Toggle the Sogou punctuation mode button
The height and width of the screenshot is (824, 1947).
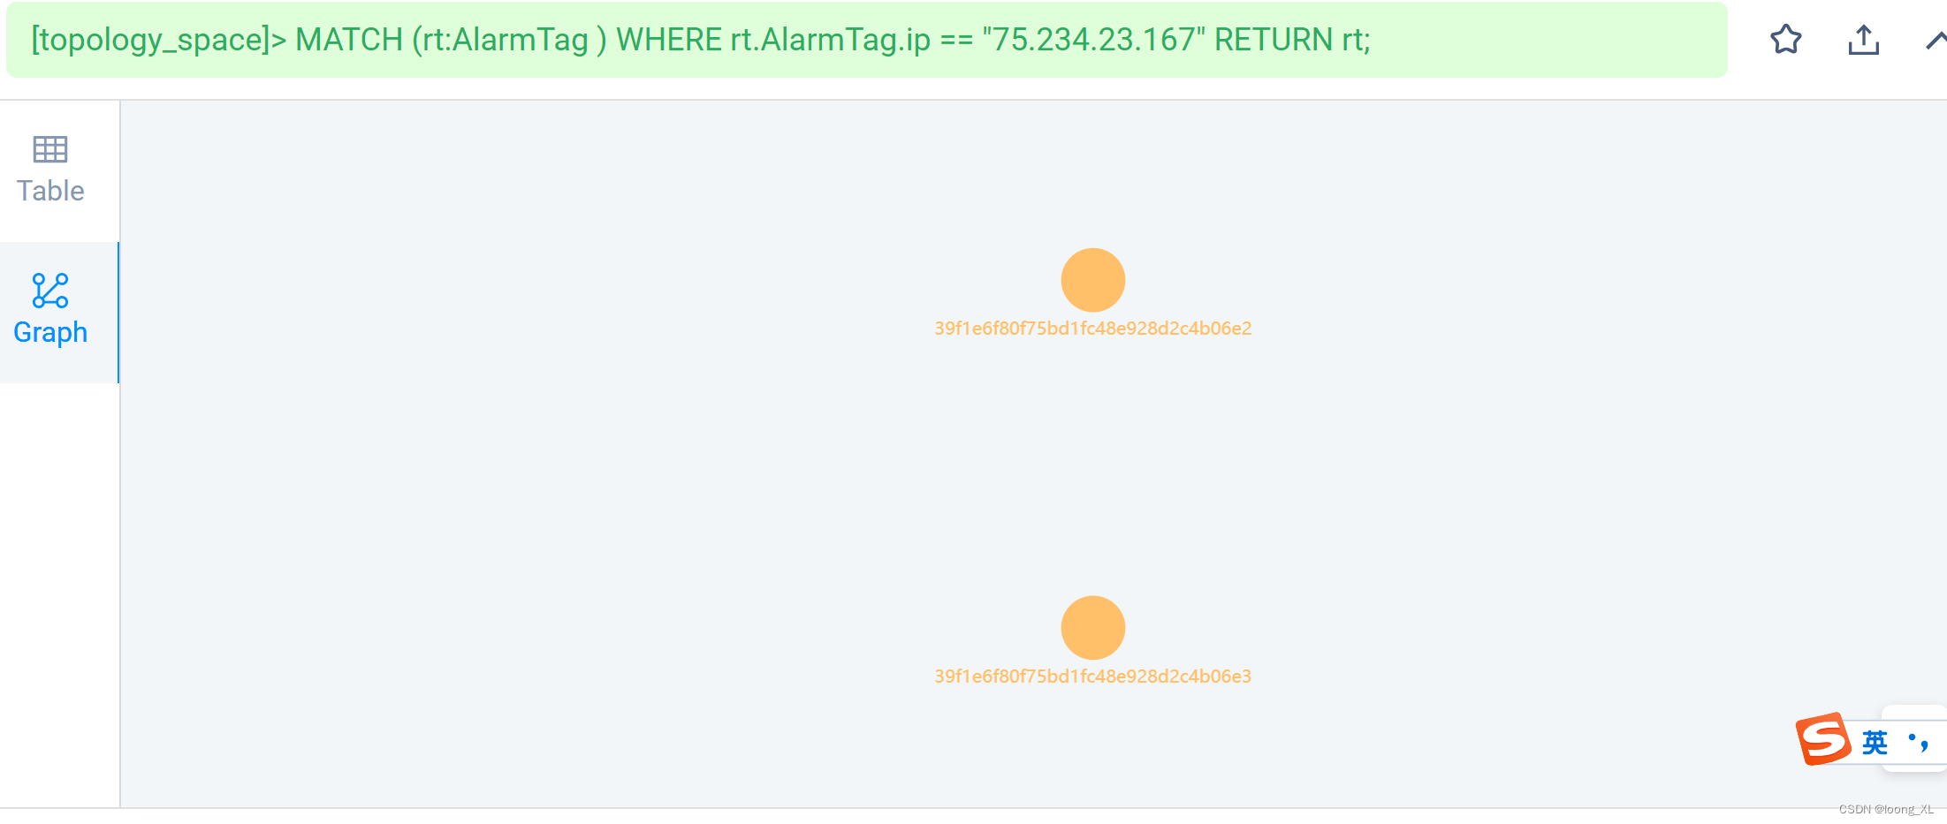pyautogui.click(x=1918, y=742)
